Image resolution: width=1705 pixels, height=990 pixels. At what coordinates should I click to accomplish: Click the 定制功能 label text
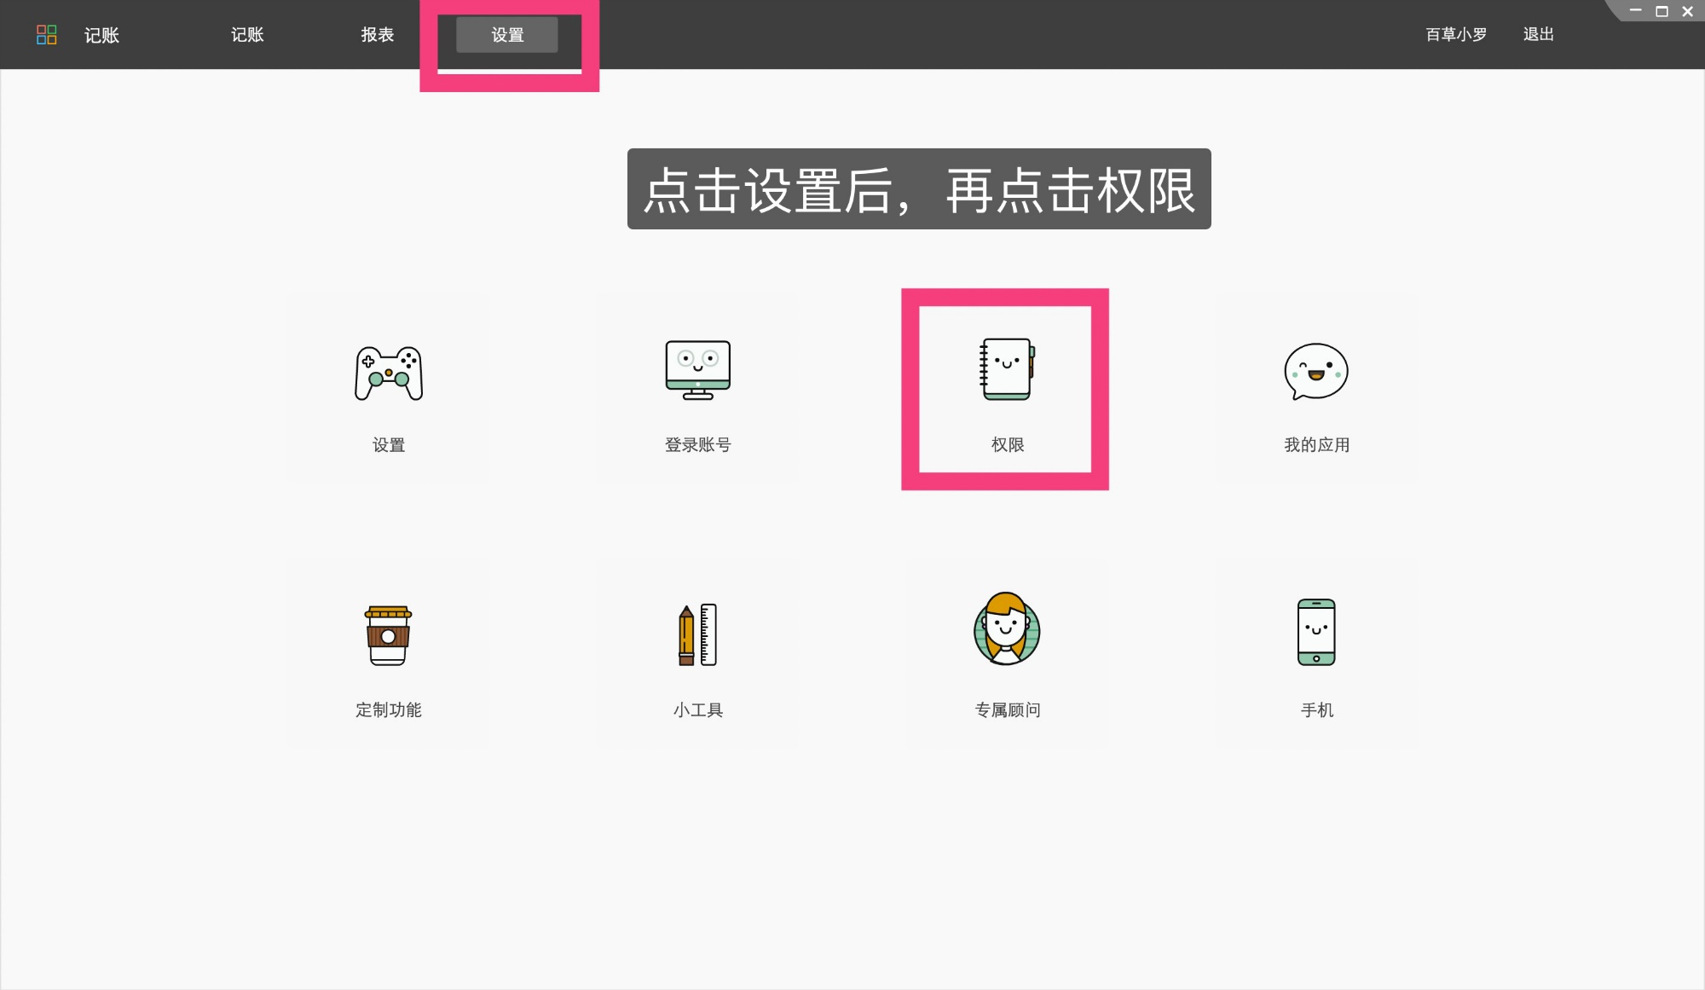pos(389,709)
